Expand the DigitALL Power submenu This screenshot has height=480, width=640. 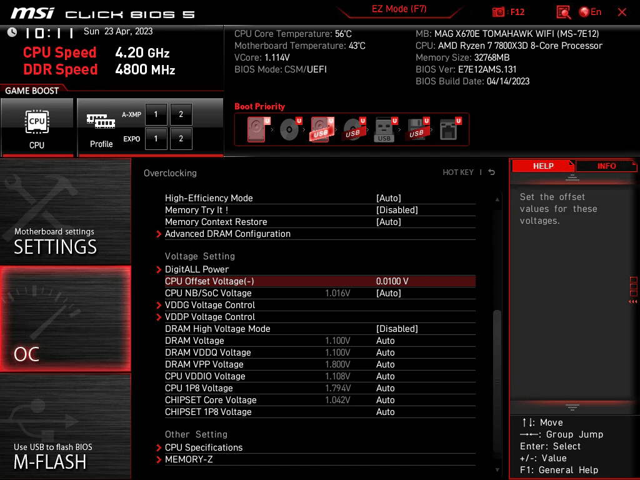coord(197,269)
